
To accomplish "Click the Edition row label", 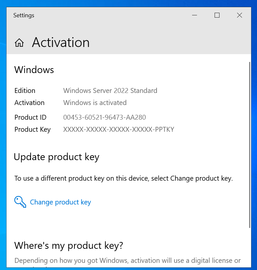I will point(25,91).
